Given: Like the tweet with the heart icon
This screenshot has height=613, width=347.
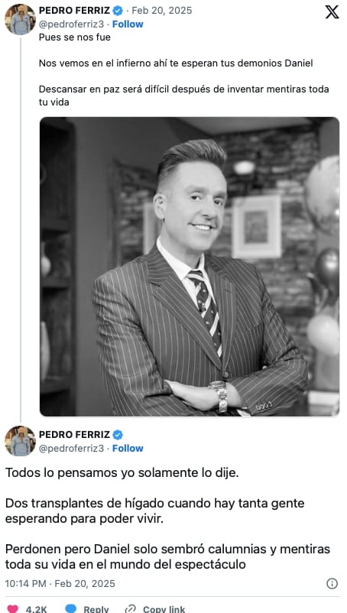Looking at the screenshot, I should (12, 608).
